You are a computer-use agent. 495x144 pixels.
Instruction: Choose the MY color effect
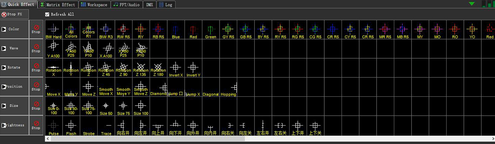pyautogui.click(x=420, y=29)
